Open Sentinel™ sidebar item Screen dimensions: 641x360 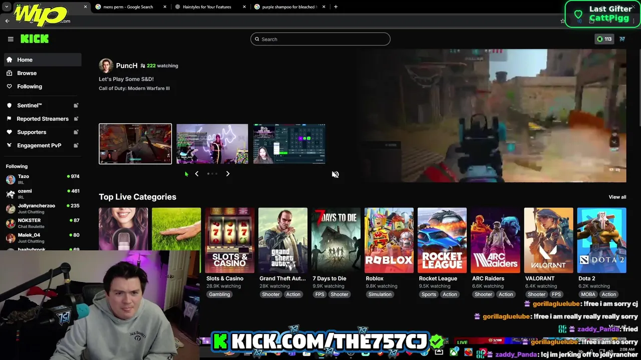coord(43,105)
